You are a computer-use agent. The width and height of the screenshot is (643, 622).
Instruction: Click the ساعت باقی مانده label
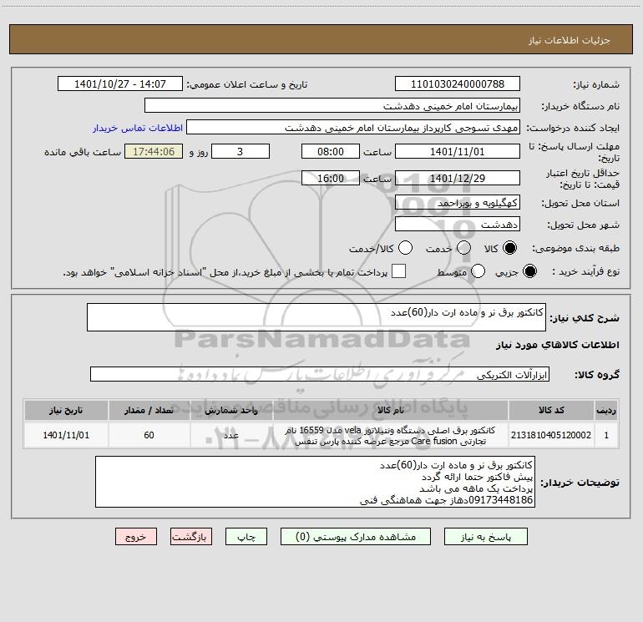pos(83,152)
